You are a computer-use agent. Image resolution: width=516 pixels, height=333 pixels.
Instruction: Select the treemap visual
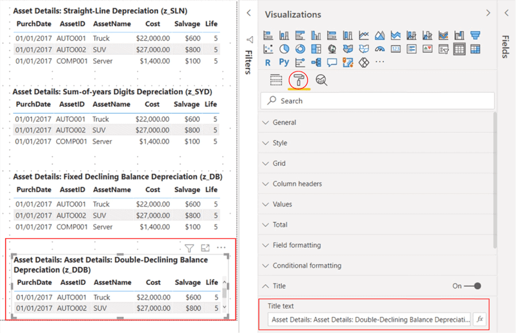pos(316,49)
